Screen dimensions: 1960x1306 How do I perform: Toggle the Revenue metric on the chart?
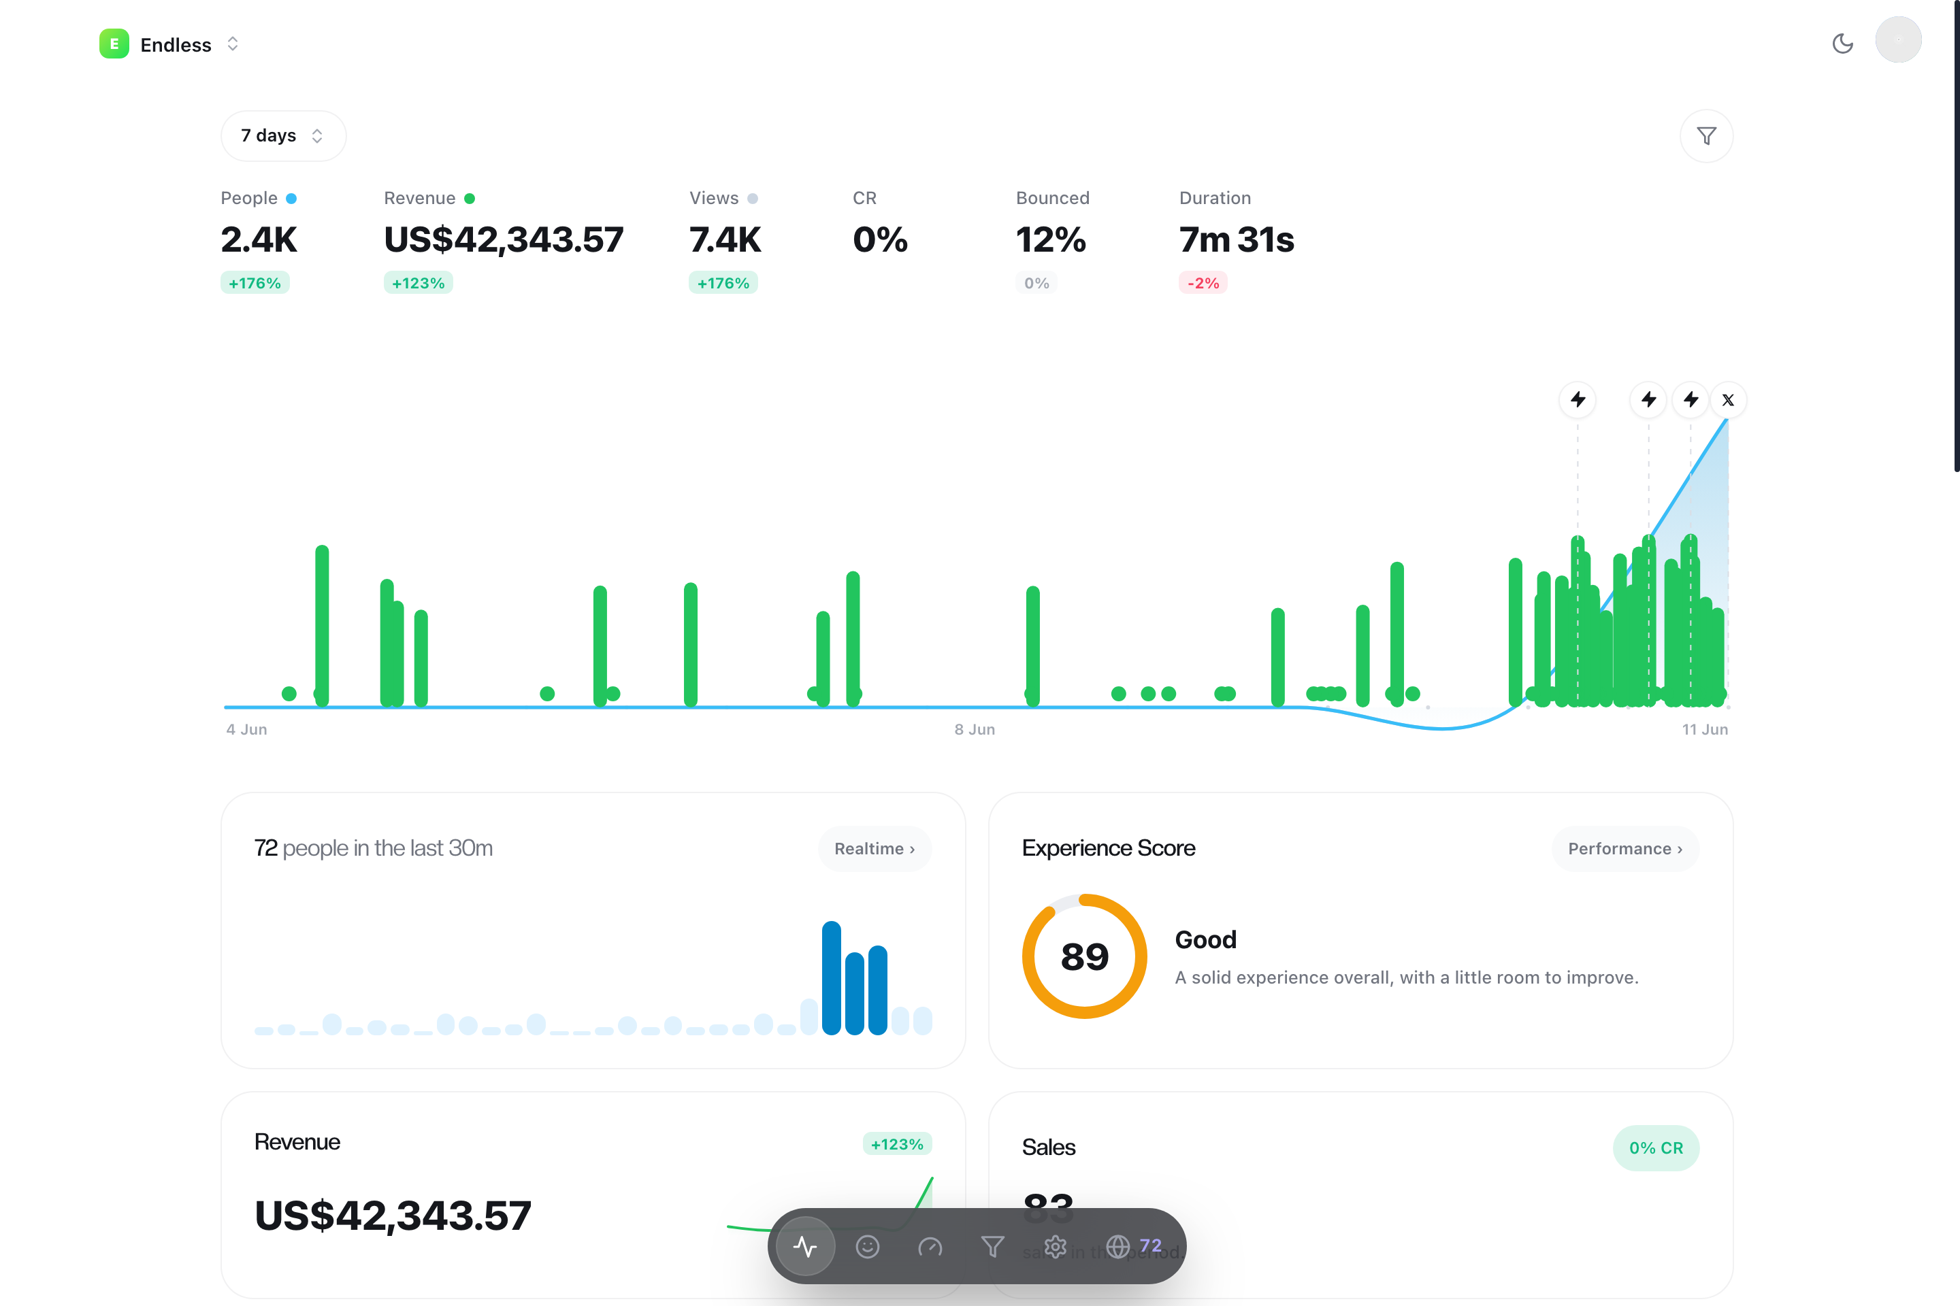[x=429, y=198]
